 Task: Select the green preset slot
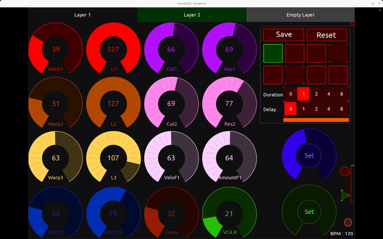(273, 53)
